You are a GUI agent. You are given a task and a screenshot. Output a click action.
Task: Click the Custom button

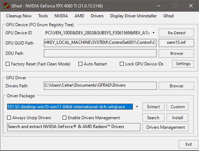point(177,107)
